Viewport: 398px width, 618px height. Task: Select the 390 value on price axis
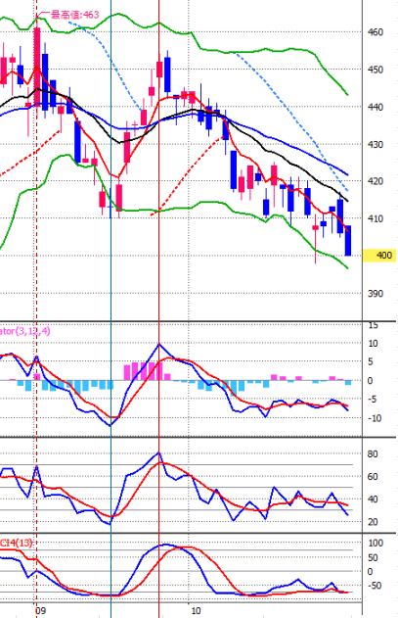coord(376,294)
